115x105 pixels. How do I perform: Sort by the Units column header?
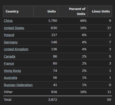click(51, 11)
